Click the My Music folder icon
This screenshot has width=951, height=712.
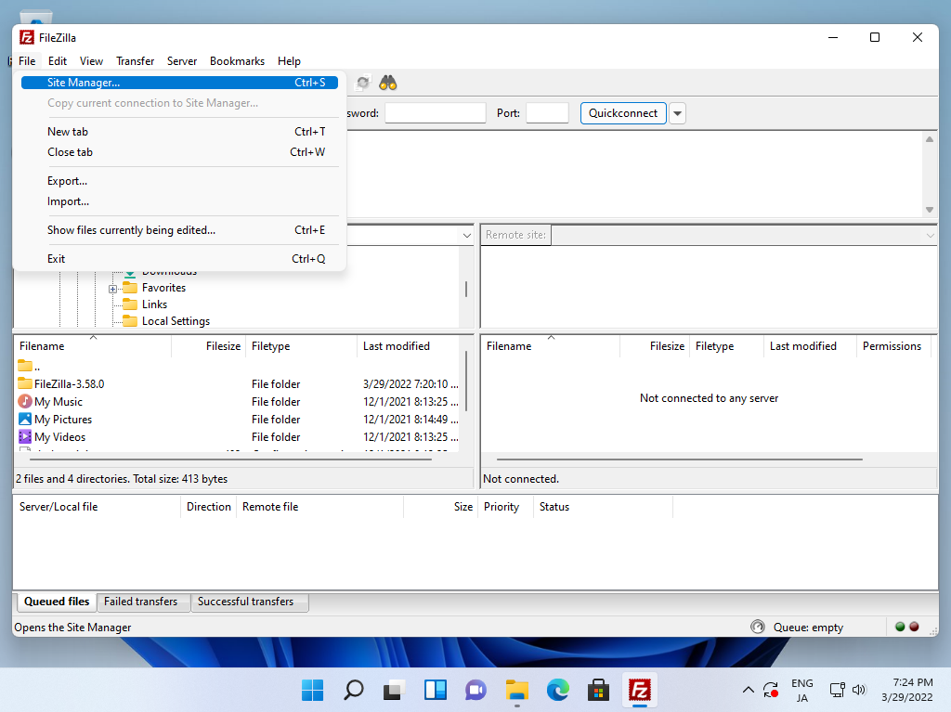tap(25, 402)
